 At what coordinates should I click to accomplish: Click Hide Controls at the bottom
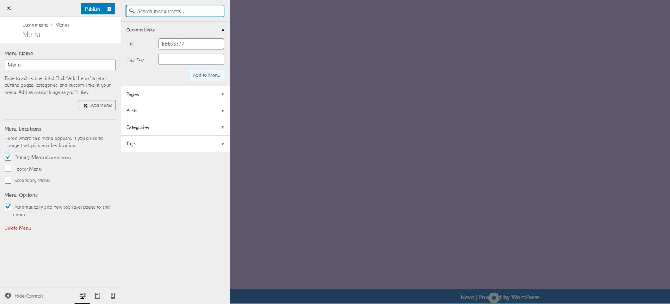(24, 296)
